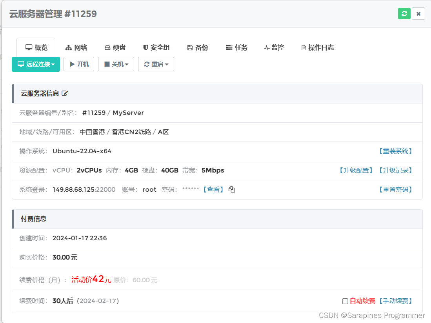Click the copy password icon
This screenshot has width=431, height=323.
click(232, 190)
